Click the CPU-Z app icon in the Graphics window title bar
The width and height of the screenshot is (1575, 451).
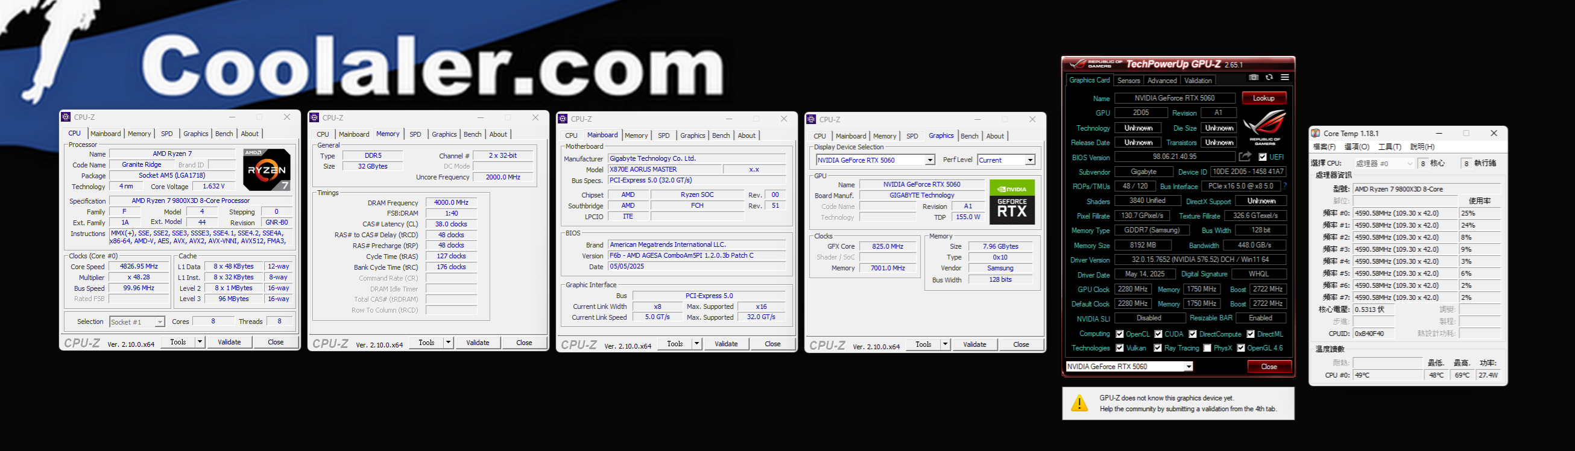pyautogui.click(x=812, y=120)
